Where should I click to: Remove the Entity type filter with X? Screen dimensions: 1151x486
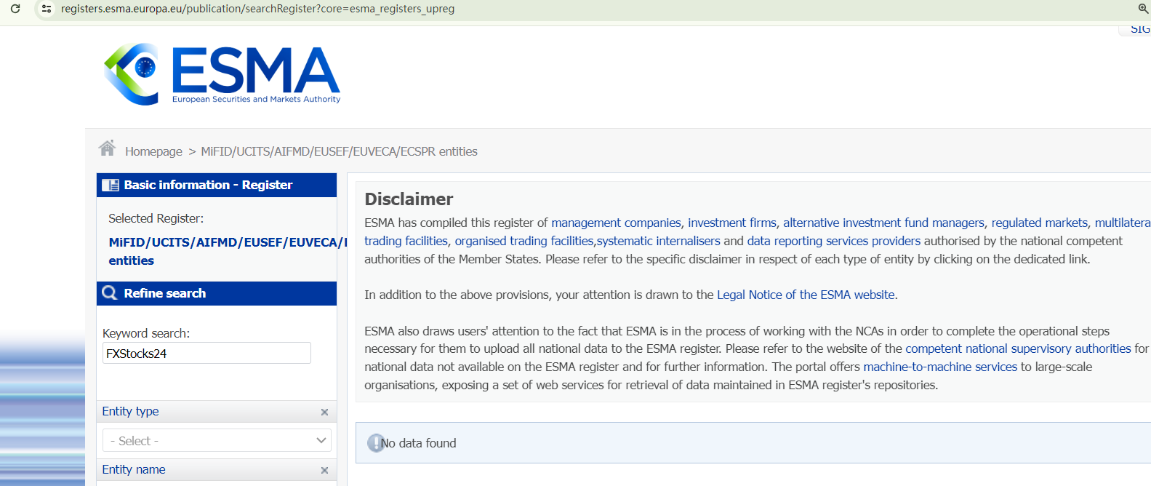(324, 412)
